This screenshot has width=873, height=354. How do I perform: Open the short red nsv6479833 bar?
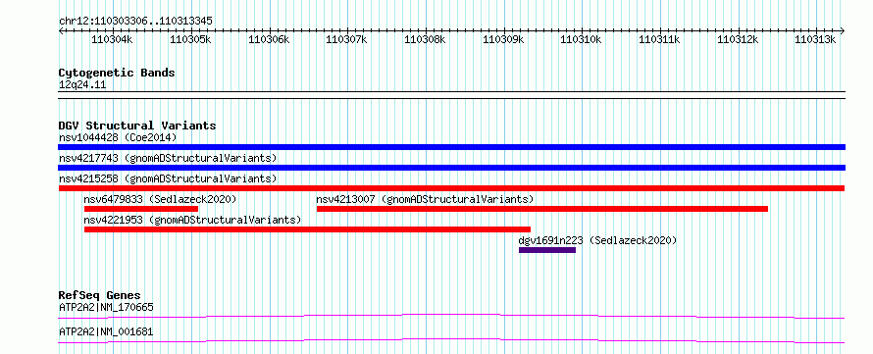click(141, 209)
